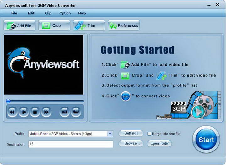Click the Browse... button
226x165 pixels.
[131, 143]
